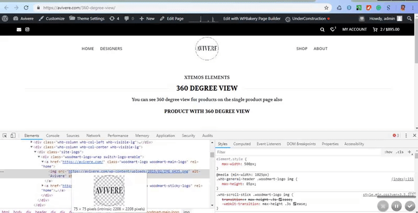Open the (index):151 source link
The image size is (418, 213).
[x=402, y=179]
